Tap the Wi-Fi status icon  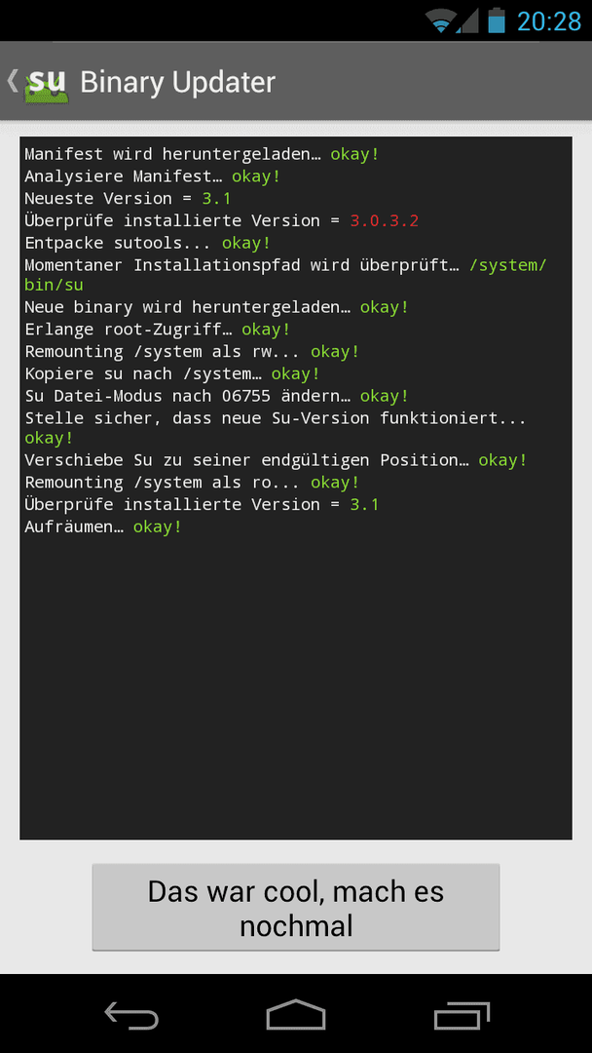click(x=442, y=21)
